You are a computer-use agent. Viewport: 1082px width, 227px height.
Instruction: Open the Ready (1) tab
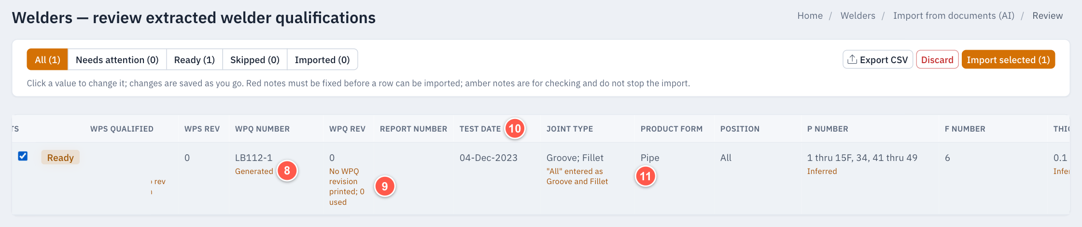click(195, 60)
